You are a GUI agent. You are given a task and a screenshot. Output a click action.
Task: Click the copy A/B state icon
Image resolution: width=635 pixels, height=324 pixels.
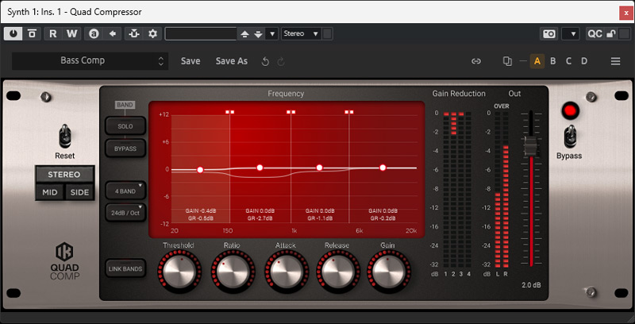(508, 61)
